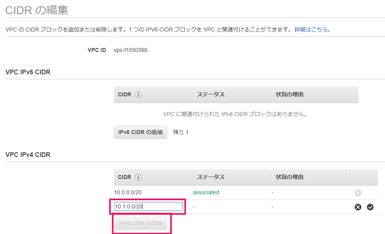385x234 pixels.
Task: Click greyed remove icon in 10.0.0.0/20 row
Action: pos(358,193)
